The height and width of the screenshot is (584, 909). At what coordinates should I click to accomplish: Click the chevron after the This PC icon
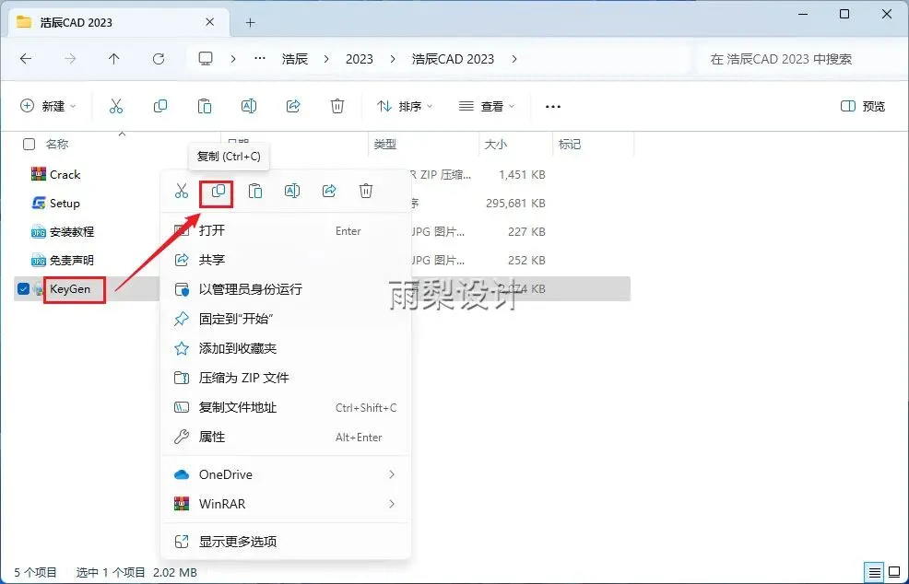point(233,59)
